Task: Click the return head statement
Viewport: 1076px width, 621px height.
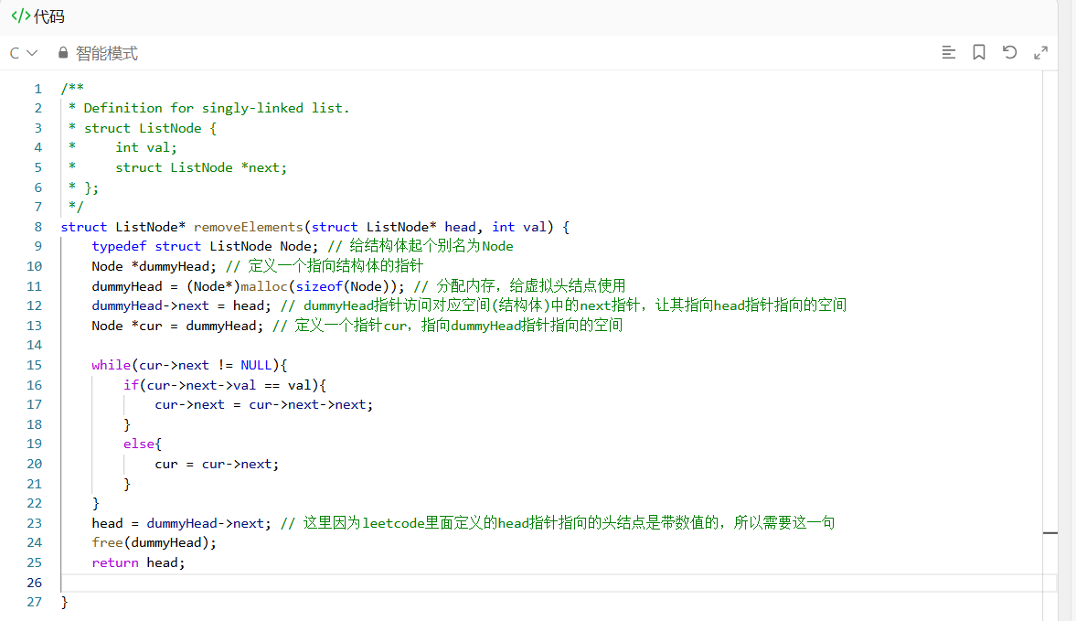Action: (x=139, y=562)
